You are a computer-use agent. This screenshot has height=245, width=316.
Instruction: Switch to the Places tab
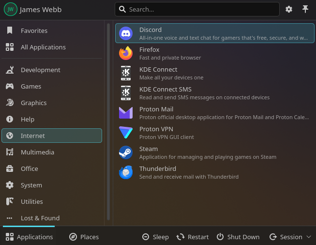(84, 237)
